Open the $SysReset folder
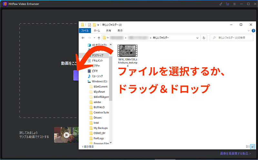 point(99,92)
